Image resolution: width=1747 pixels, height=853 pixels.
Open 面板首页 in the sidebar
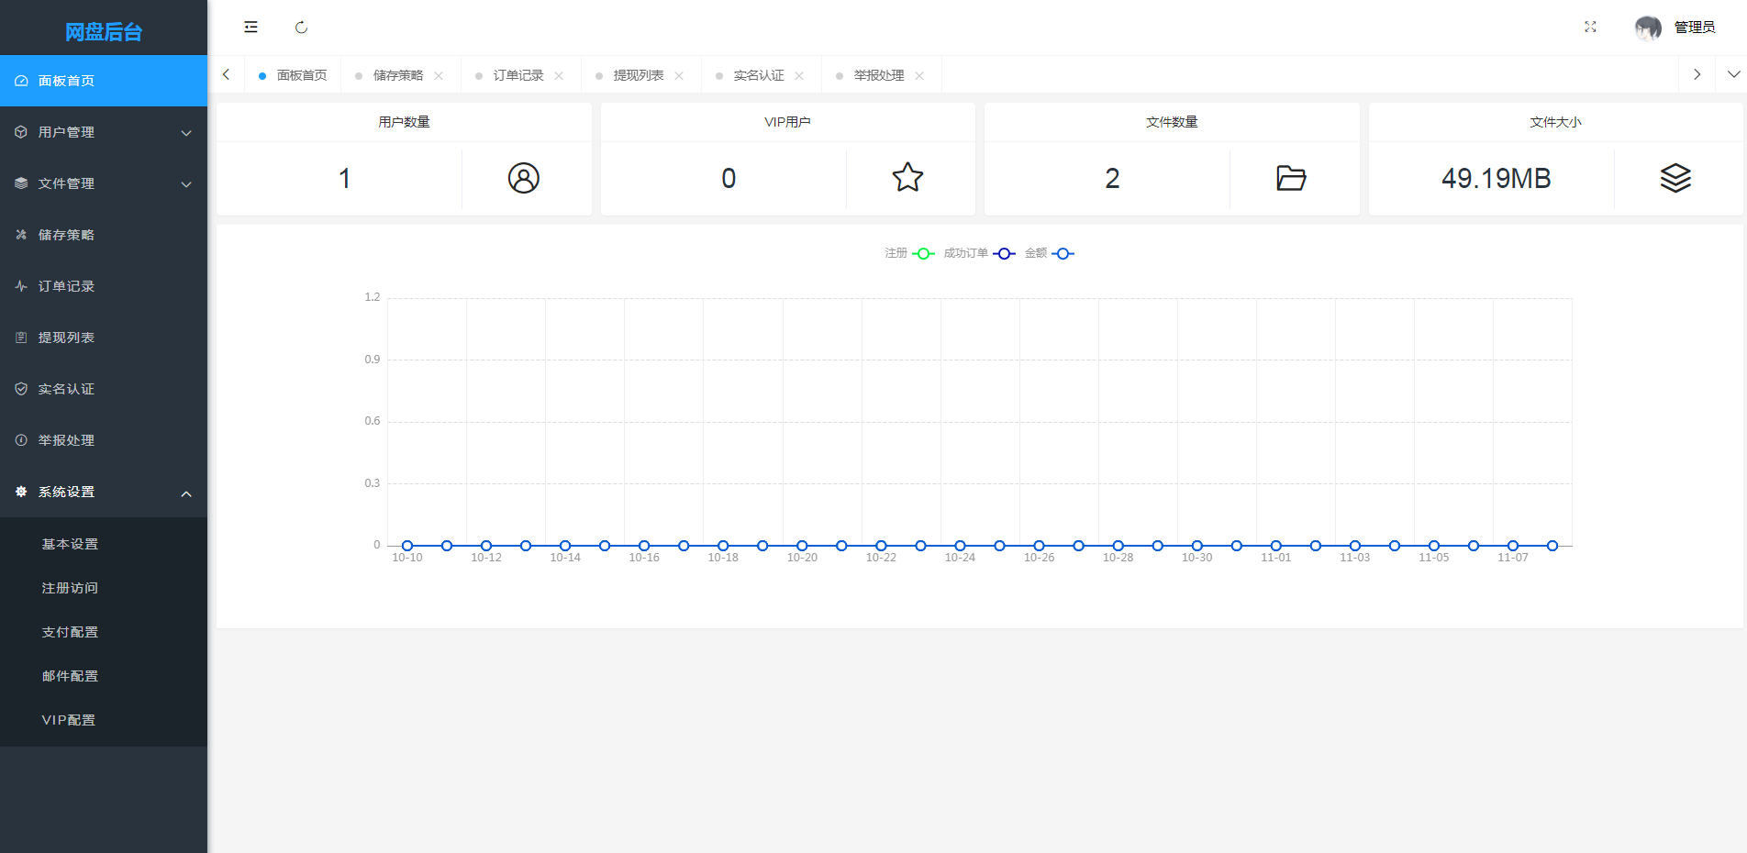click(104, 81)
